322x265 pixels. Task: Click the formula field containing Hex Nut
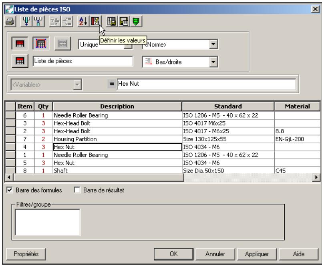tap(206, 84)
